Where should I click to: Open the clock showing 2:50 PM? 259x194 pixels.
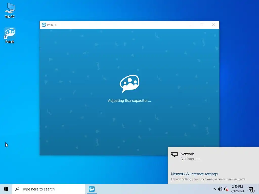coord(237,189)
